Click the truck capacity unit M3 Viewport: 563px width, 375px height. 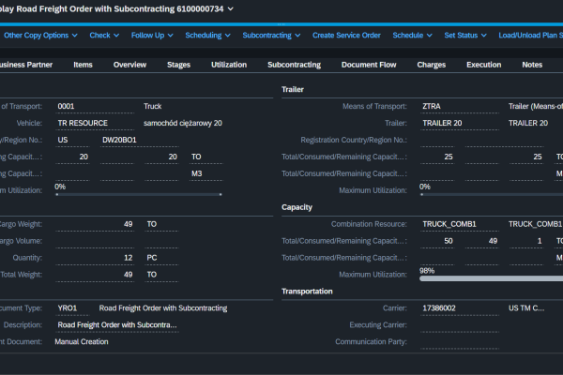coord(205,173)
